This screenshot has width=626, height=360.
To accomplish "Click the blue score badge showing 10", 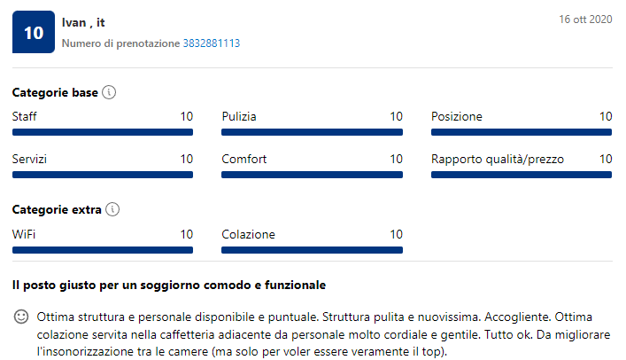I will click(x=34, y=32).
